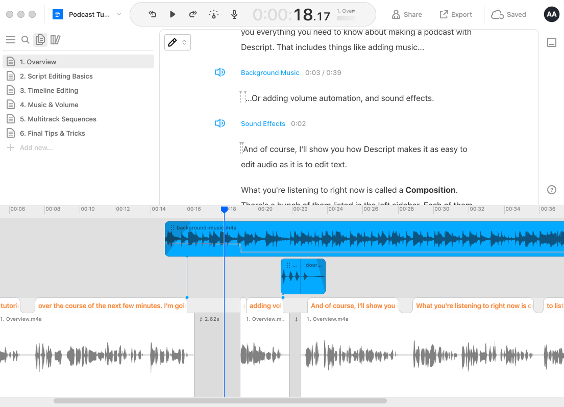Check the Saved cloud status
The image size is (564, 407).
tap(508, 14)
